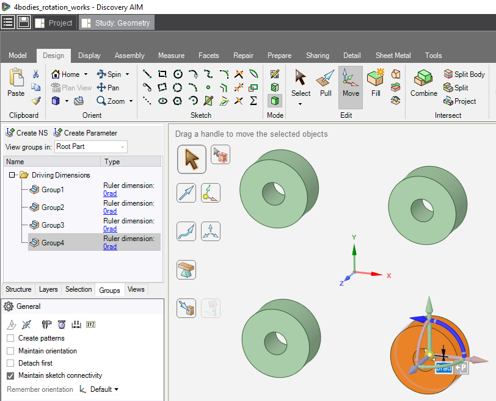Open the Sheet Metal ribbon tab
Viewport: 496px width, 401px height.
[x=393, y=56]
